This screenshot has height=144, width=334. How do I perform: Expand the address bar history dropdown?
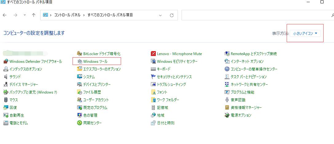pyautogui.click(x=160, y=15)
